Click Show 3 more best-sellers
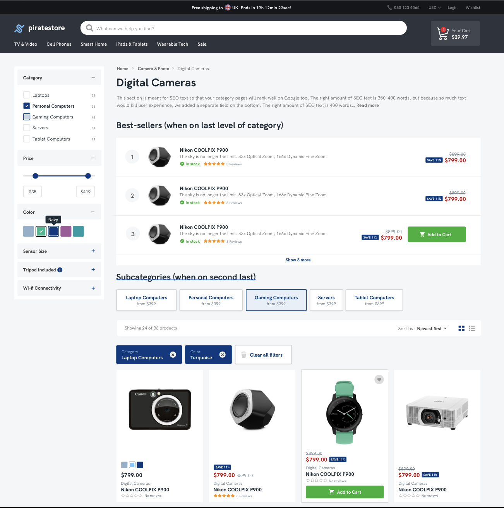Viewport: 504px width, 508px height. pyautogui.click(x=298, y=260)
